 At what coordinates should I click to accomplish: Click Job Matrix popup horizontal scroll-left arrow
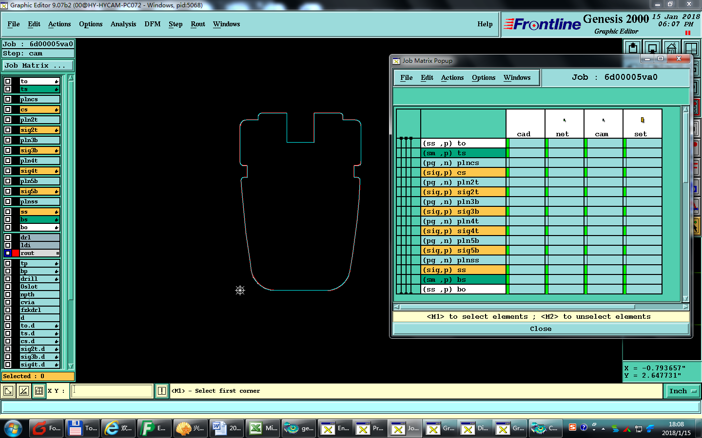(x=396, y=307)
